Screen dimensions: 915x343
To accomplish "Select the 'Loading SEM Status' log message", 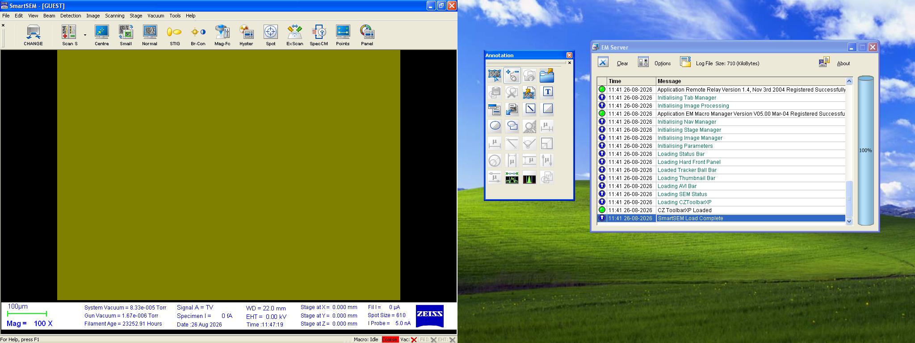I will point(682,194).
